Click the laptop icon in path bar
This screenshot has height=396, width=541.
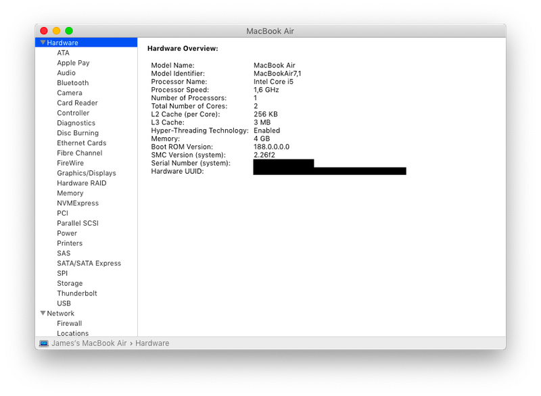pyautogui.click(x=44, y=343)
